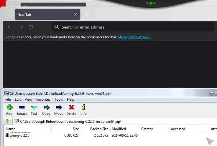This screenshot has width=217, height=146.
Task: Click the search magnifier icon in address bar
Action: pyautogui.click(x=57, y=27)
